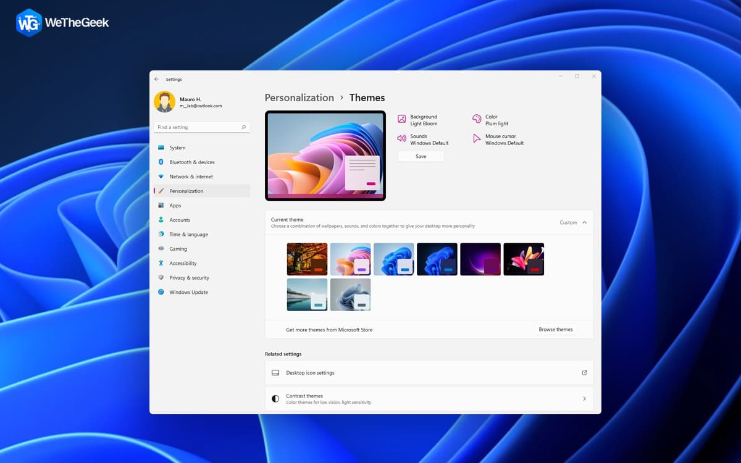
Task: Open the System settings page
Action: click(202, 148)
